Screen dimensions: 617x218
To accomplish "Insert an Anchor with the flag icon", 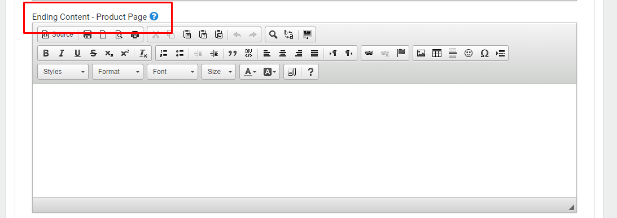I will pyautogui.click(x=401, y=53).
